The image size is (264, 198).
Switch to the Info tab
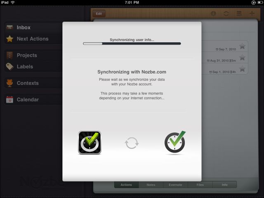[x=224, y=185]
